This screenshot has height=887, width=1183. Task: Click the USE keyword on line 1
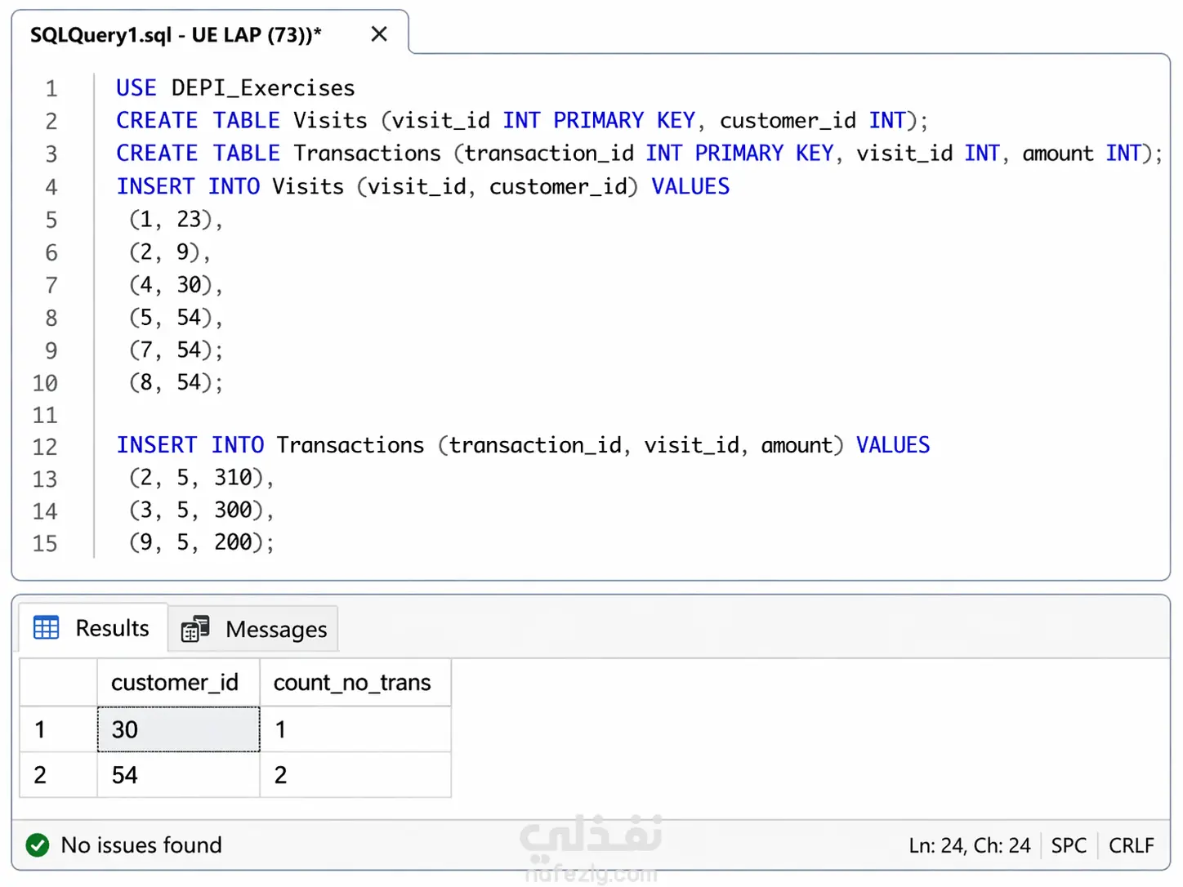pyautogui.click(x=136, y=88)
